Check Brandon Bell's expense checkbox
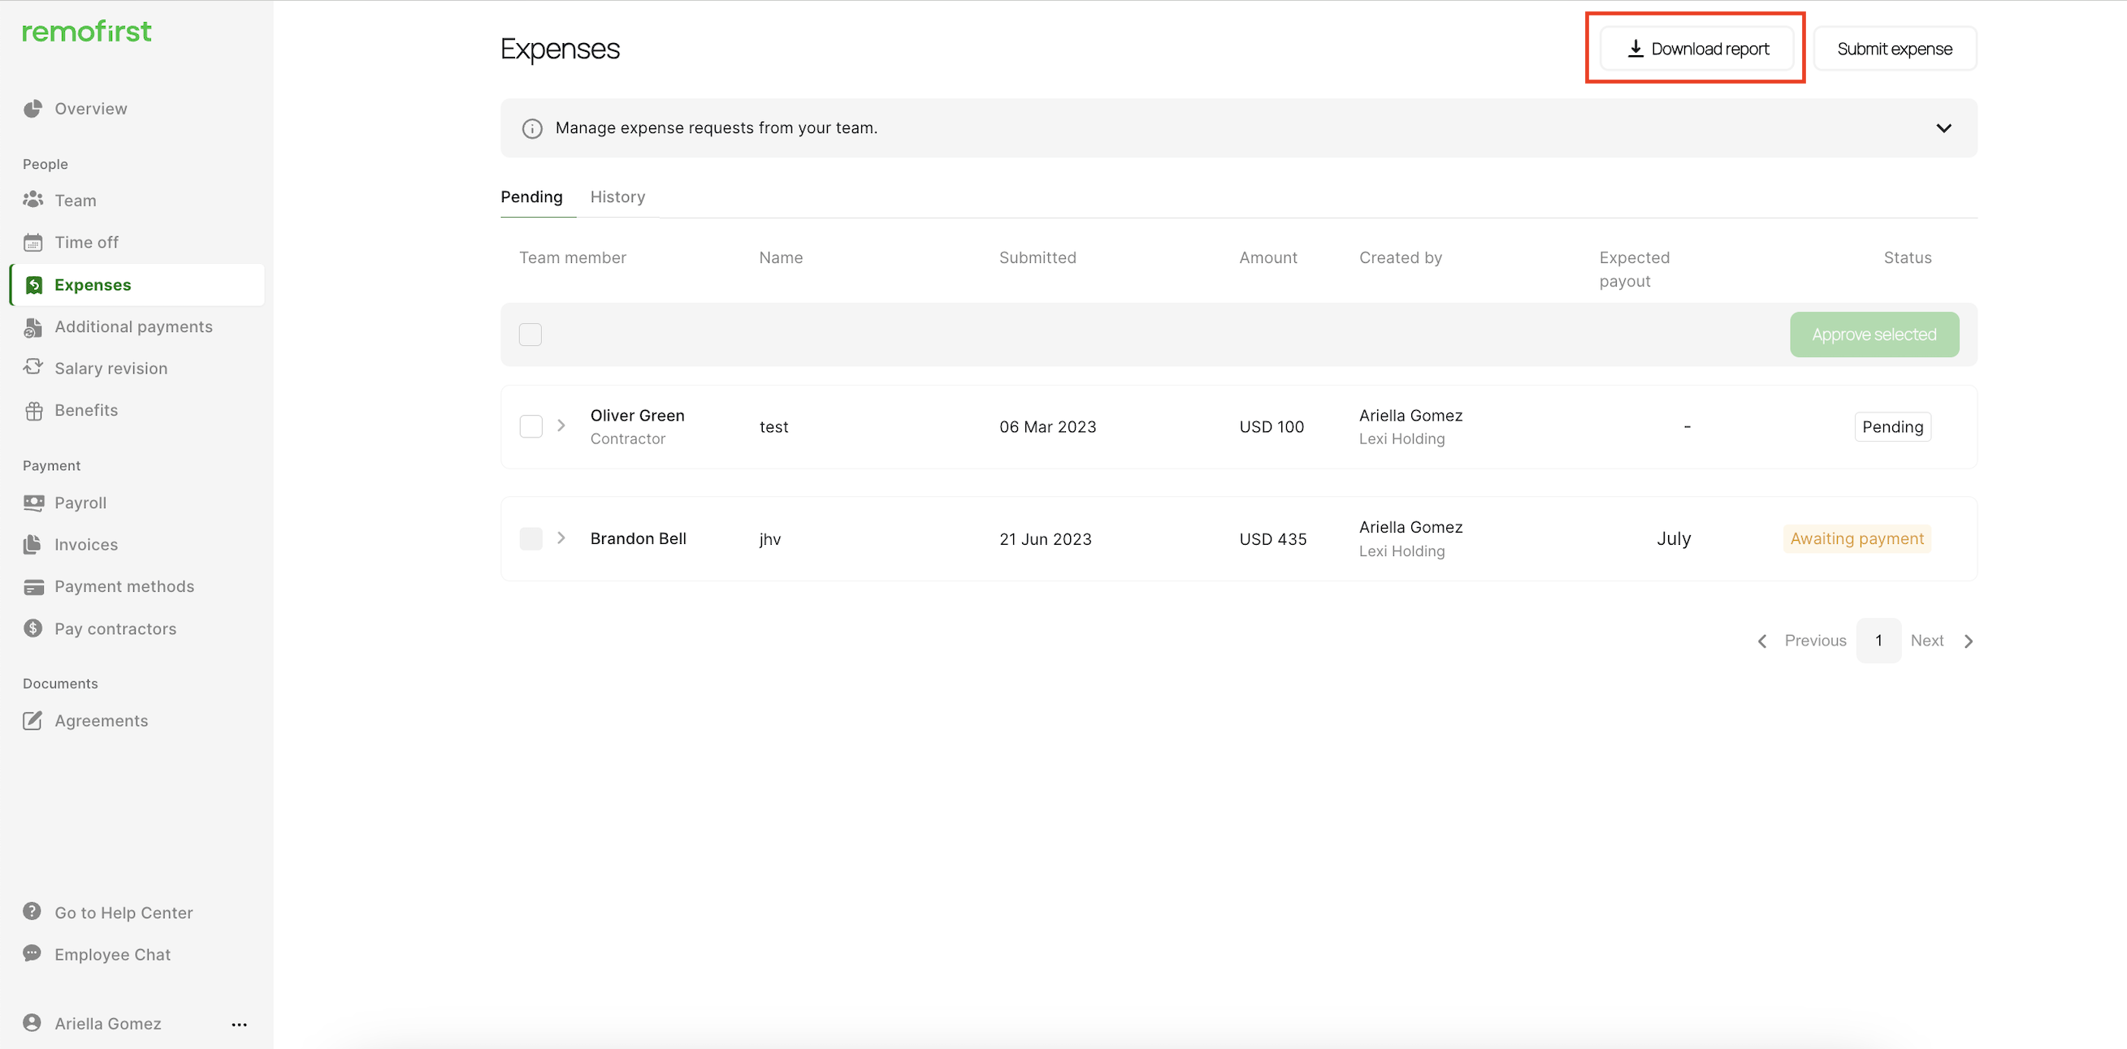 point(531,539)
